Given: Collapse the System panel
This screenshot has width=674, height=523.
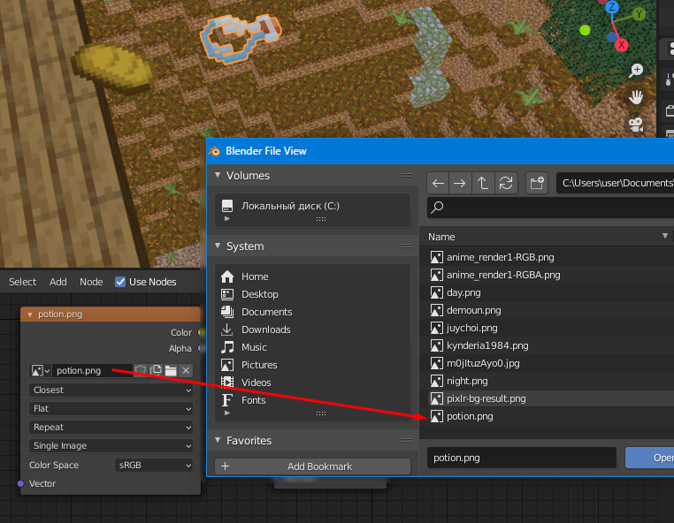Looking at the screenshot, I should tap(218, 246).
